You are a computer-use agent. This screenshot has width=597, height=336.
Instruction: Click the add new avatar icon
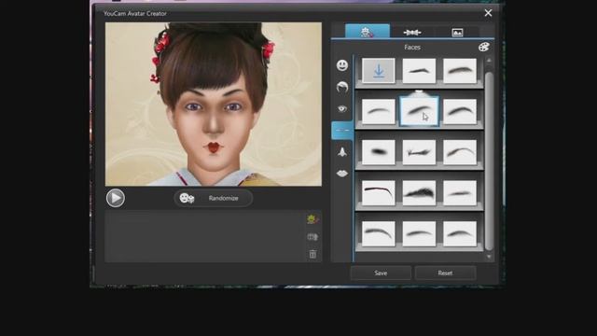coord(312,219)
